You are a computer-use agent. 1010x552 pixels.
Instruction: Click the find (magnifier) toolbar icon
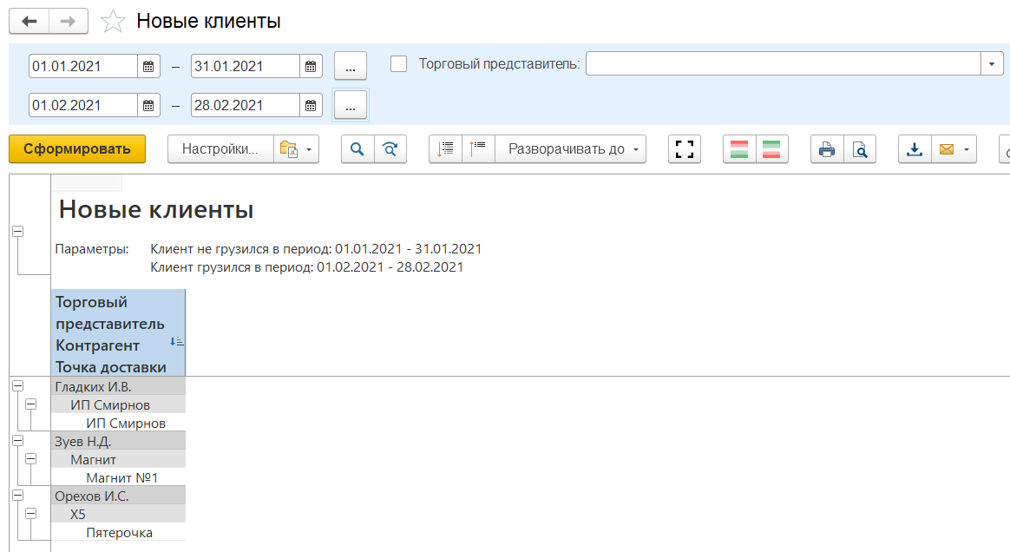357,149
